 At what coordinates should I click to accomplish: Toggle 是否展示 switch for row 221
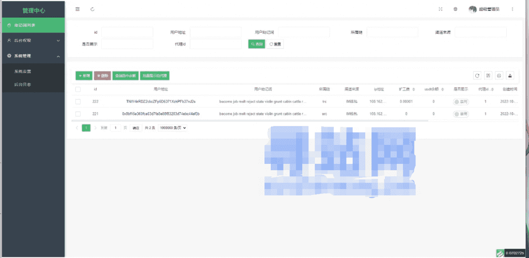click(461, 114)
